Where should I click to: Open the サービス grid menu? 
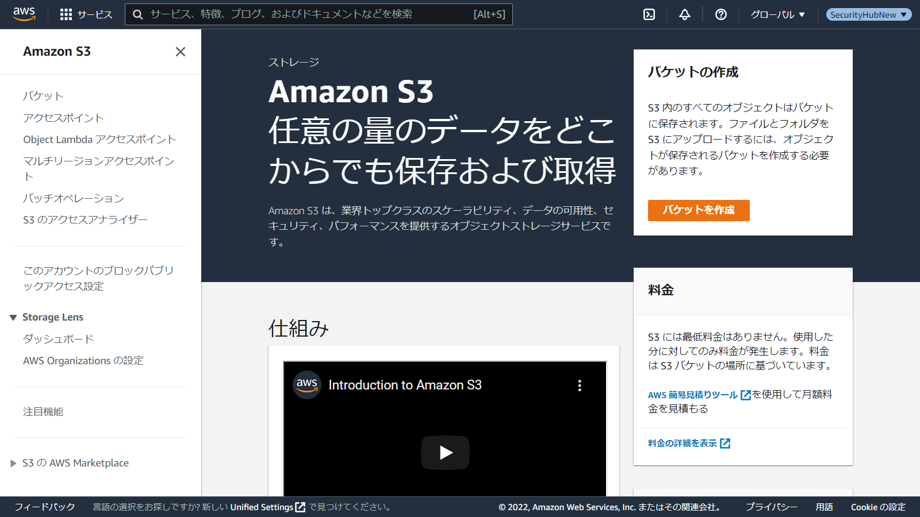[x=86, y=14]
